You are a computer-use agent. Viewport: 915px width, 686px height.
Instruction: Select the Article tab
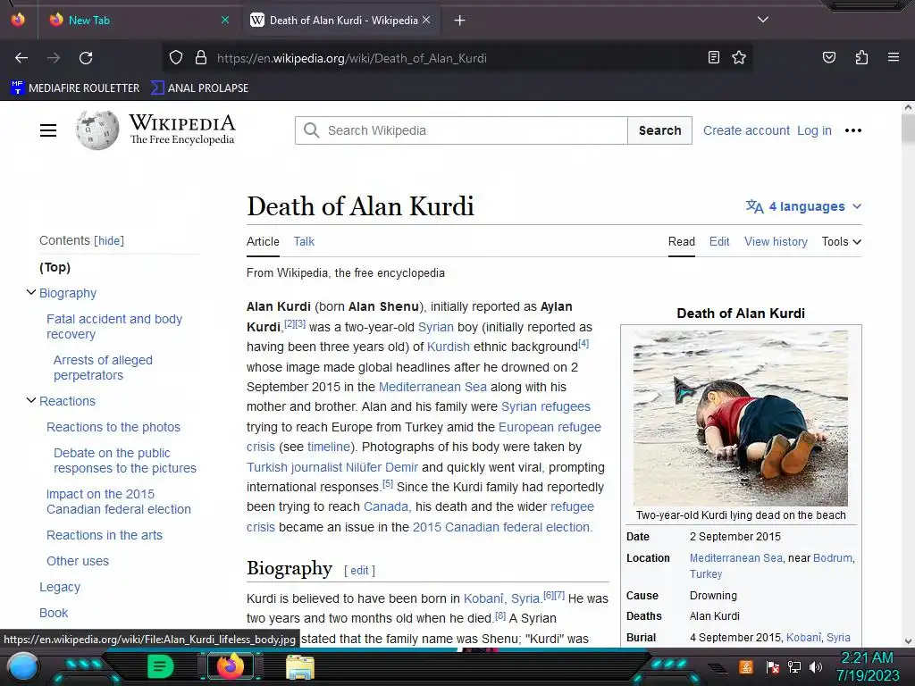(x=263, y=241)
